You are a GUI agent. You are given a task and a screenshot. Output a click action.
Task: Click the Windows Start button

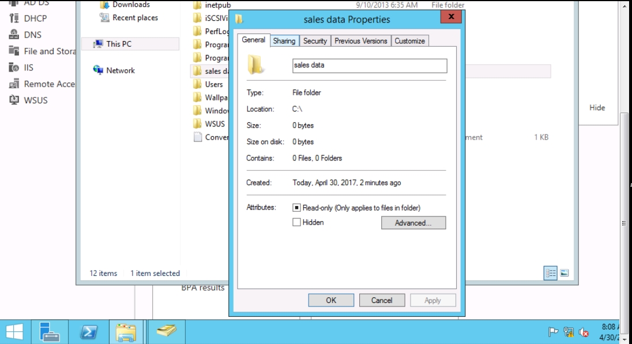pos(15,331)
